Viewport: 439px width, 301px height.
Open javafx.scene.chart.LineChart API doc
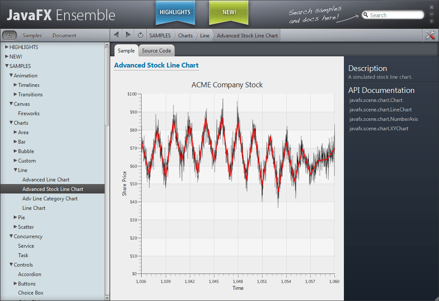pyautogui.click(x=380, y=110)
